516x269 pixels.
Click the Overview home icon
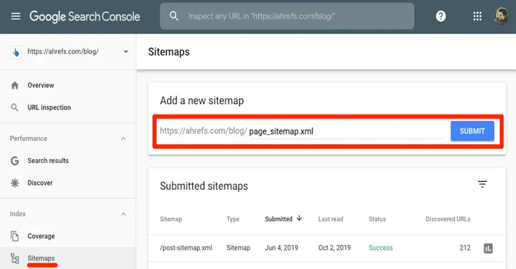click(15, 86)
